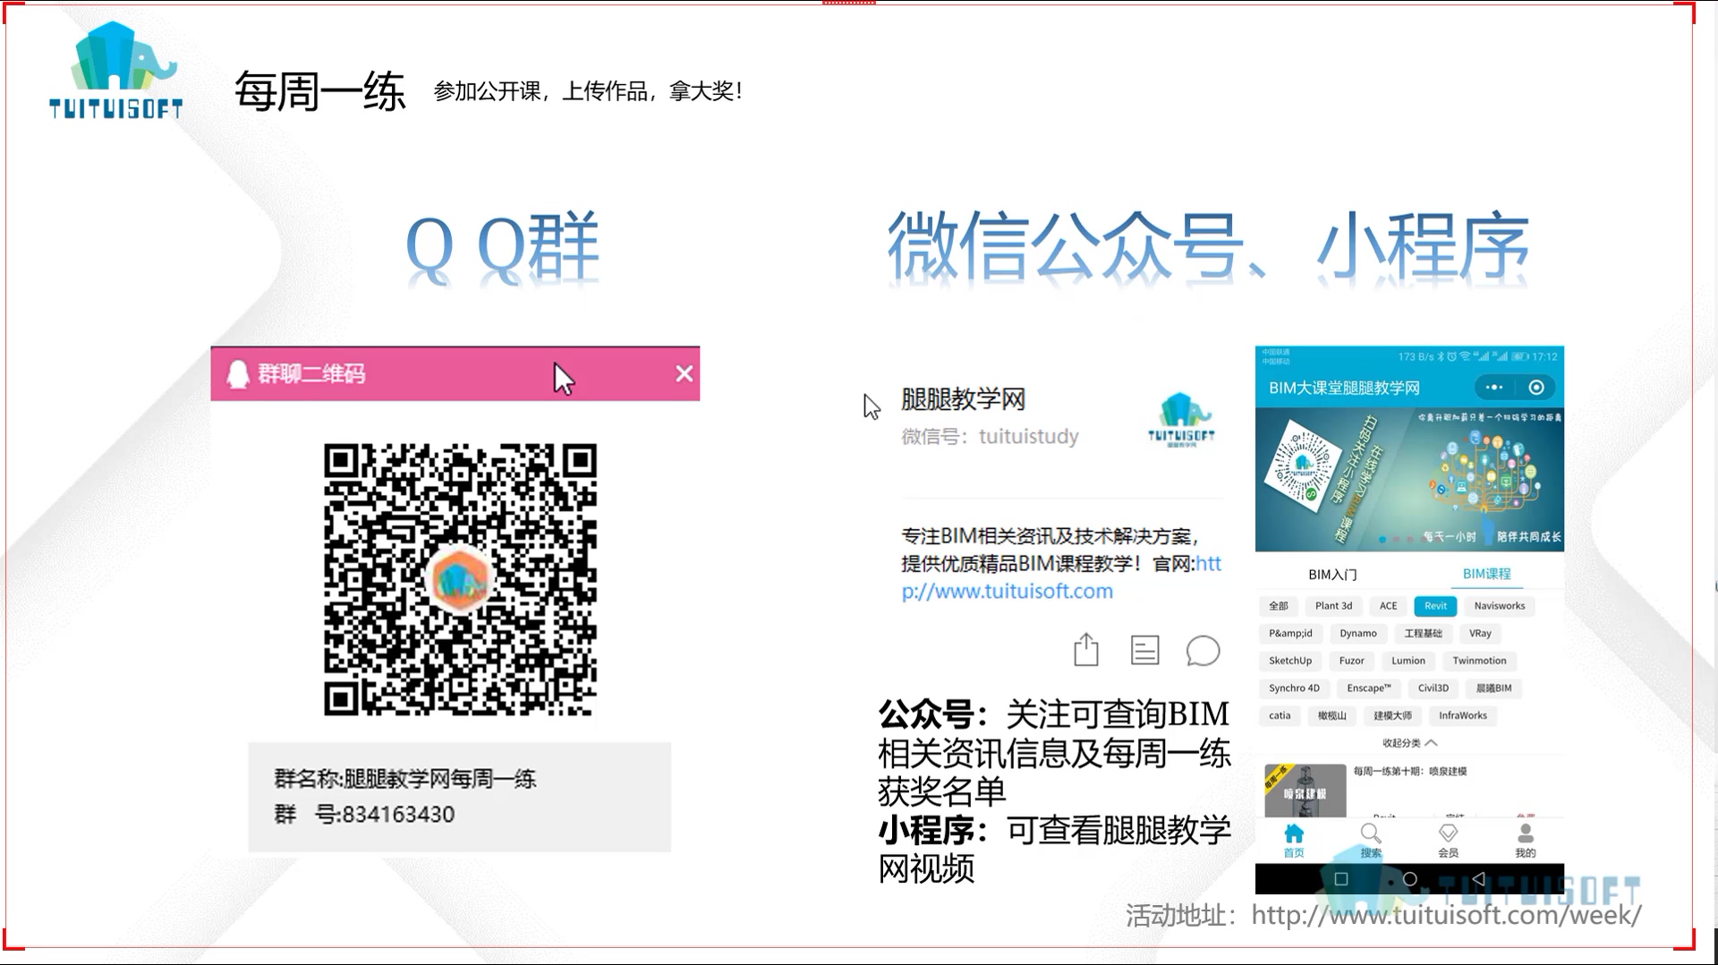Tap the circular close target icon in the mini program header
This screenshot has width=1718, height=965.
pyautogui.click(x=1536, y=388)
